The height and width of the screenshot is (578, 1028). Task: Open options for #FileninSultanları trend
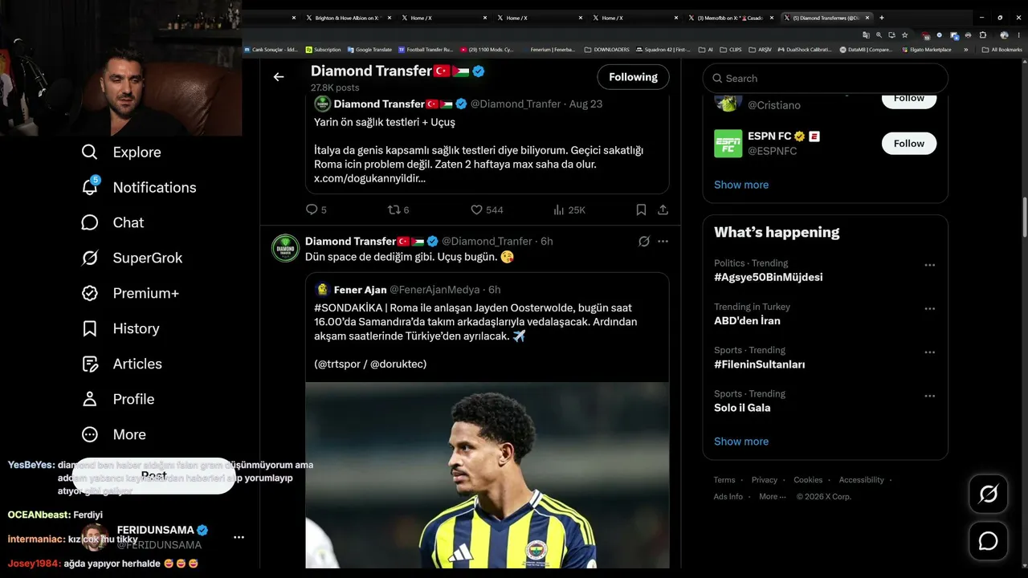pyautogui.click(x=929, y=352)
